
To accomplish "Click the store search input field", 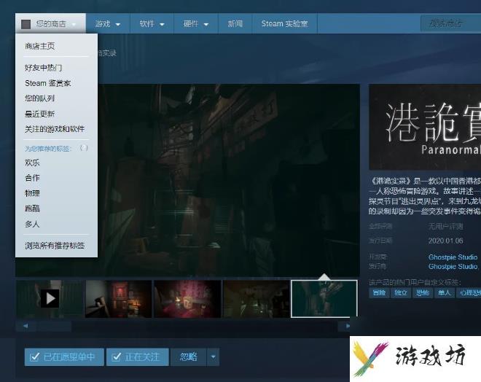I will 450,23.
